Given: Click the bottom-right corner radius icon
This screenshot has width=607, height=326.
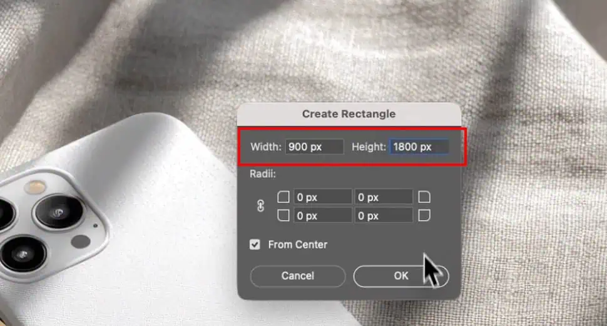Looking at the screenshot, I should (x=424, y=215).
